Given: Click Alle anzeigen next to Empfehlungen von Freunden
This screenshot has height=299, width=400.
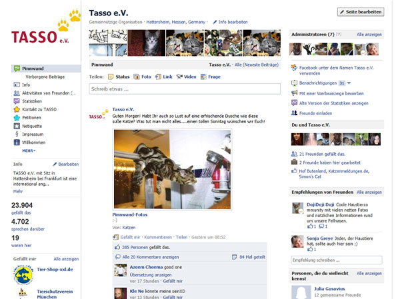Looking at the screenshot, I should point(369,192).
